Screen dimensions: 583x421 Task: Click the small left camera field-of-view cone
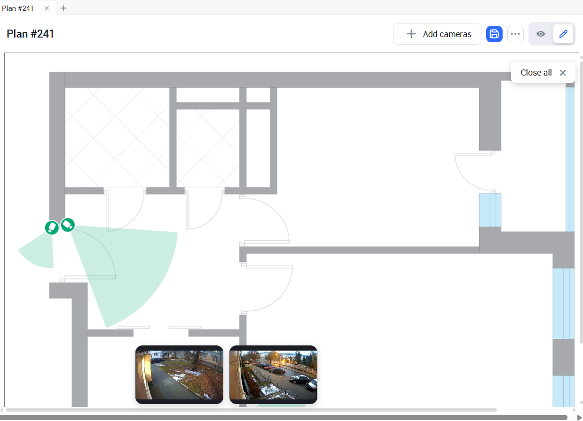[x=39, y=253]
